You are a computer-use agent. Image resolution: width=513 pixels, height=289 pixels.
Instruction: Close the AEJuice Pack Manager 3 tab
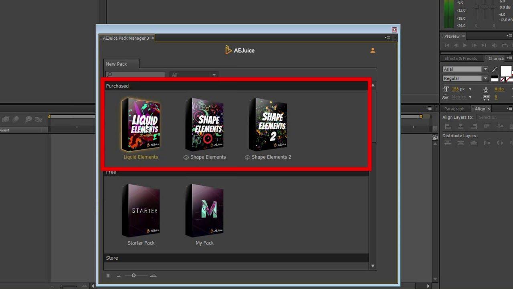click(x=152, y=38)
